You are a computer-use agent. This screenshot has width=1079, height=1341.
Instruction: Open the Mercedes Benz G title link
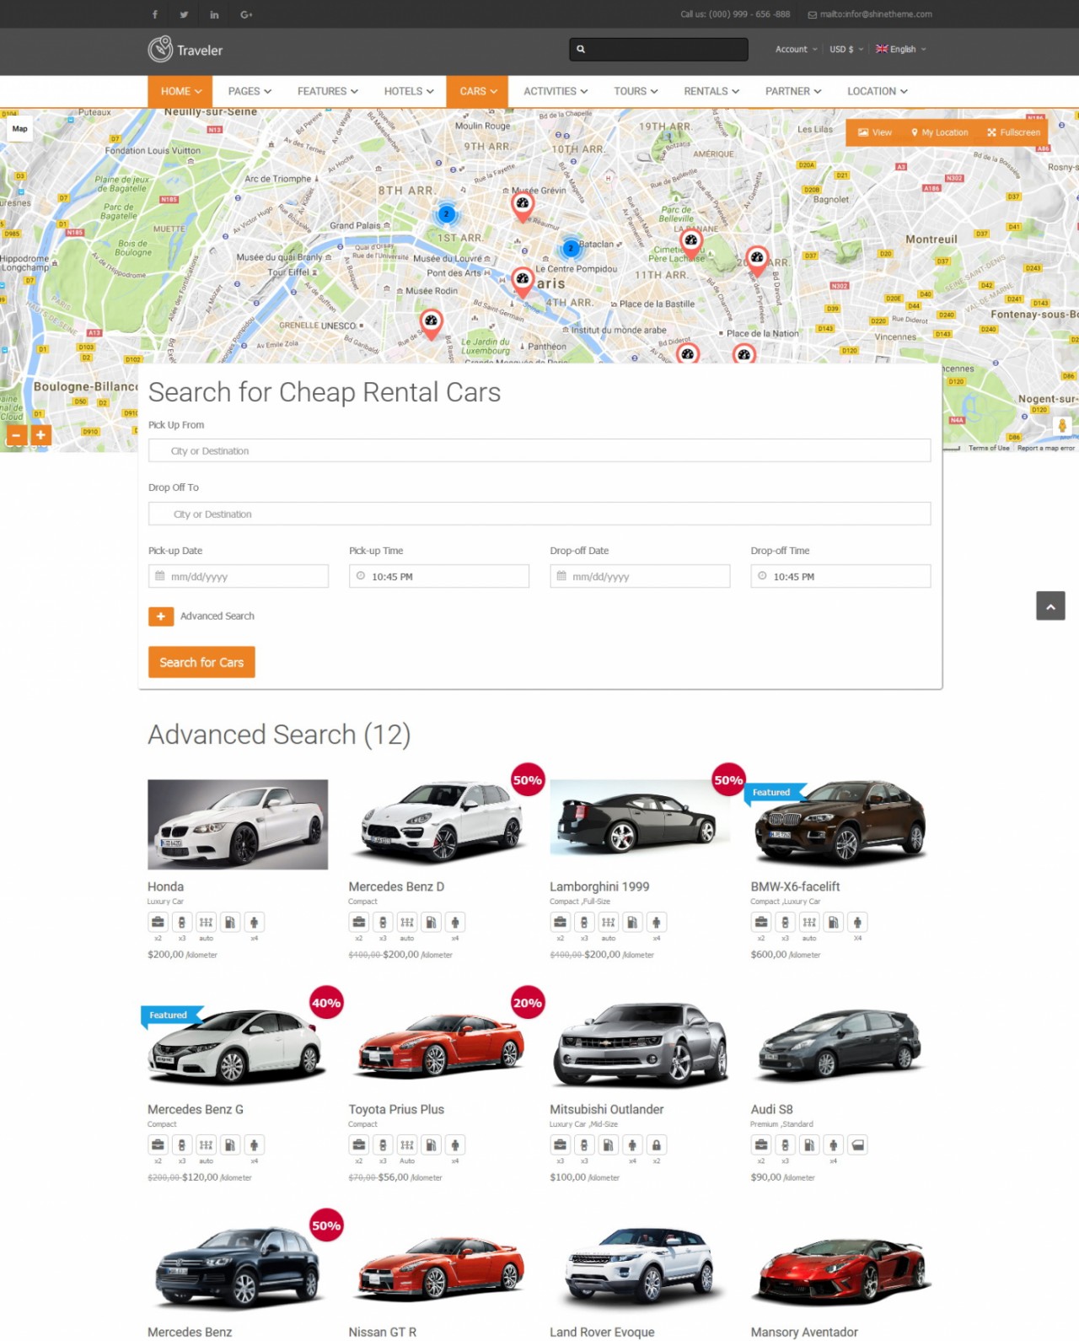(196, 1109)
